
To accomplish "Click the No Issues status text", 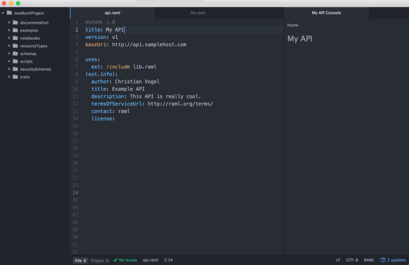I will pyautogui.click(x=128, y=260).
